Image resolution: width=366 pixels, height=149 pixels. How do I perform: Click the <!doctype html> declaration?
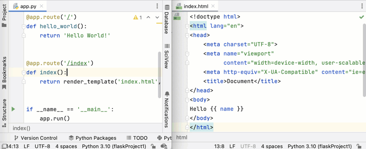(x=215, y=17)
